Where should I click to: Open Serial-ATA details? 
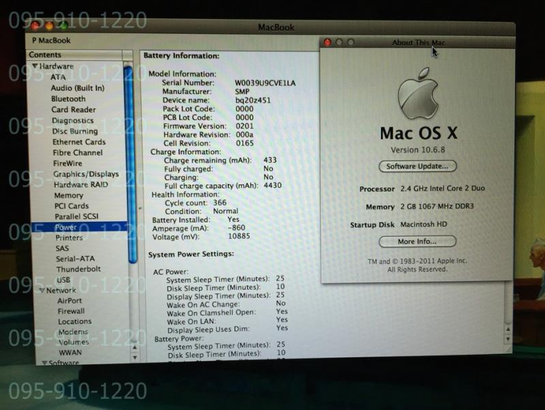tap(75, 259)
